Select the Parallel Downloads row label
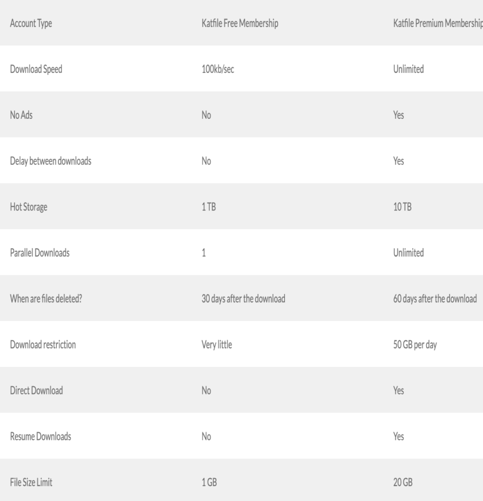This screenshot has height=501, width=483. click(40, 253)
